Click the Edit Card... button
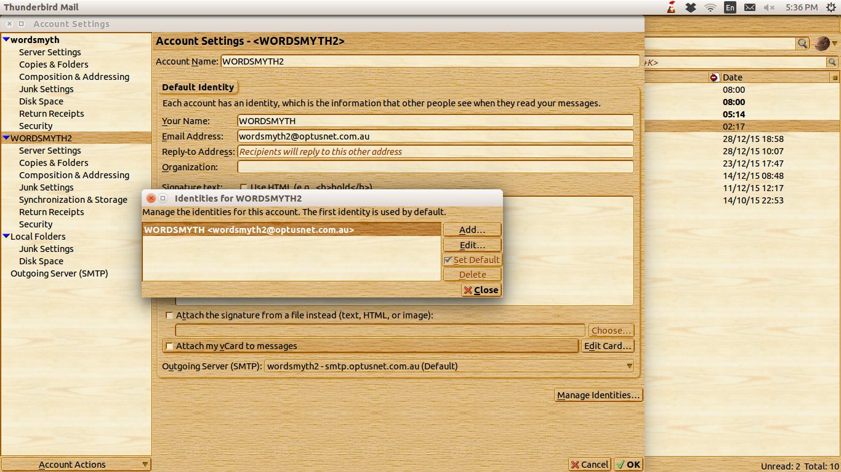 pyautogui.click(x=608, y=346)
